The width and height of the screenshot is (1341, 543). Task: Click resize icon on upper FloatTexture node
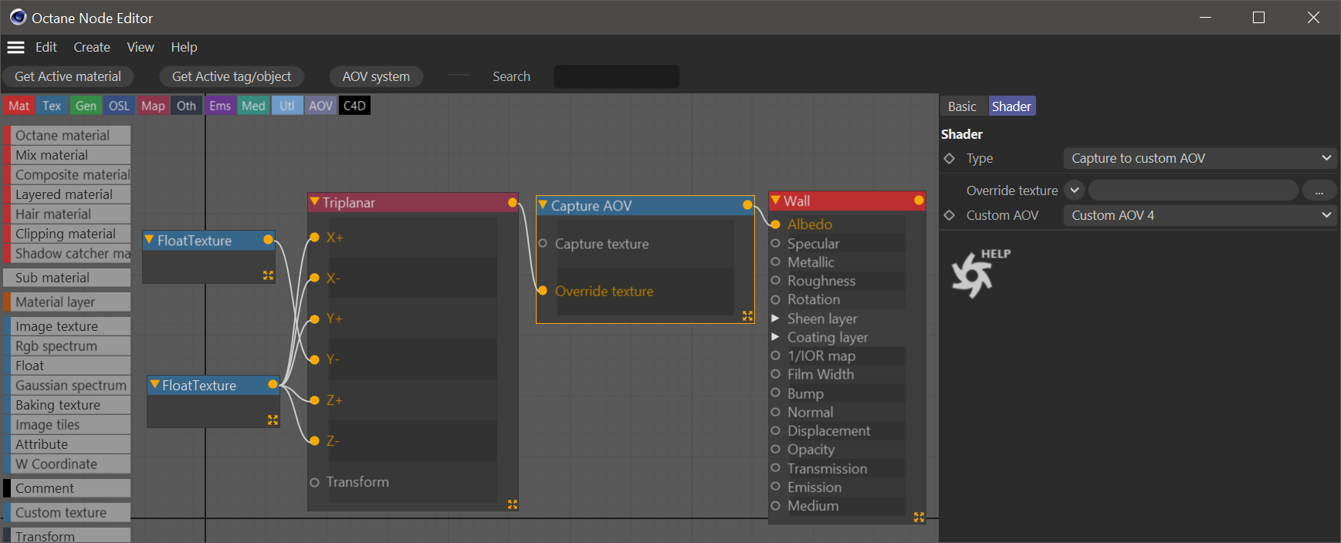[268, 275]
